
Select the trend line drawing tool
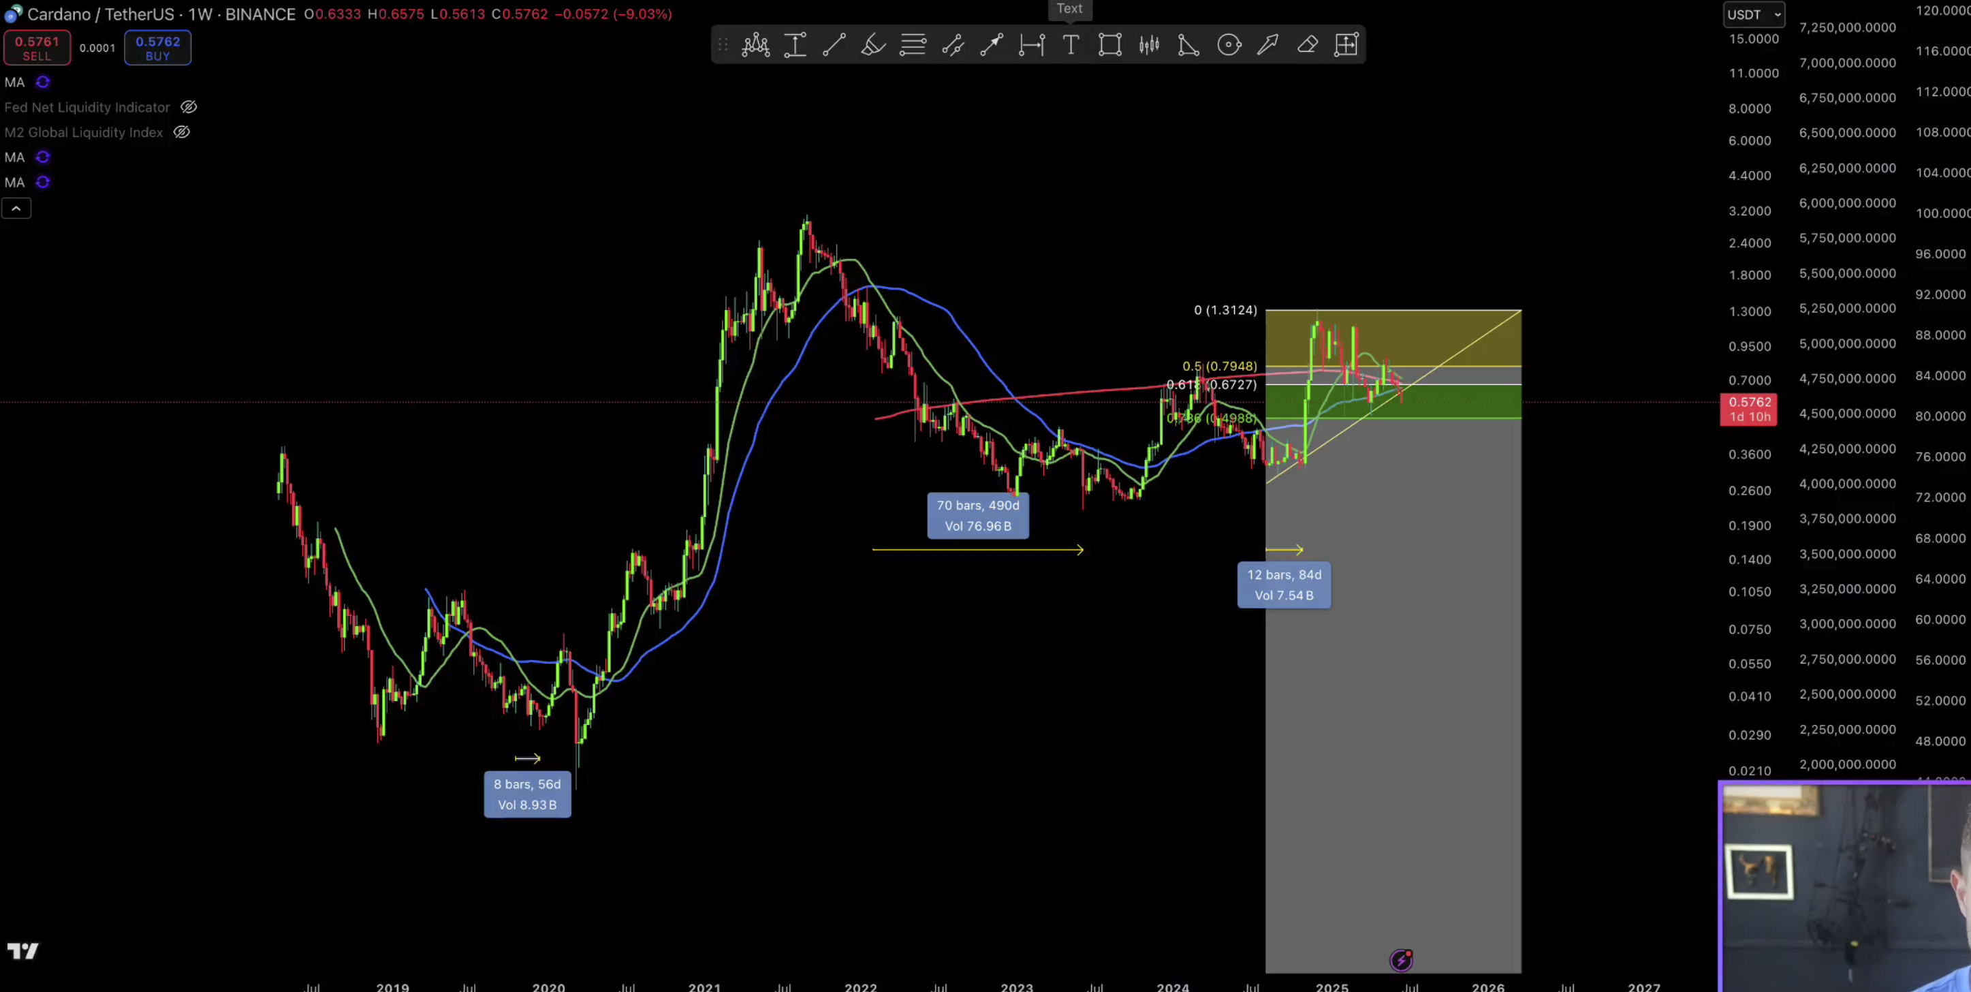[x=834, y=45]
